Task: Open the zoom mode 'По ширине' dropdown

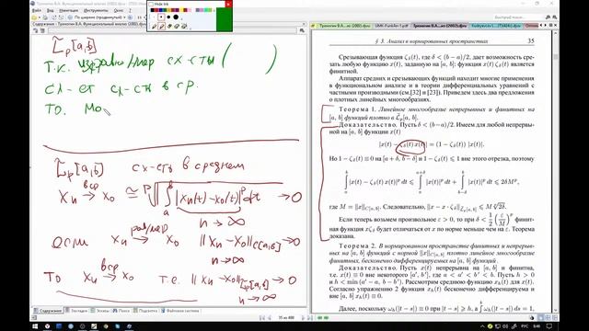Action: [x=99, y=17]
